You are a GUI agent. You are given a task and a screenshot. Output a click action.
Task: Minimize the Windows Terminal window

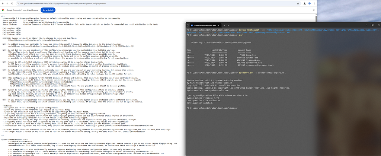point(366,25)
